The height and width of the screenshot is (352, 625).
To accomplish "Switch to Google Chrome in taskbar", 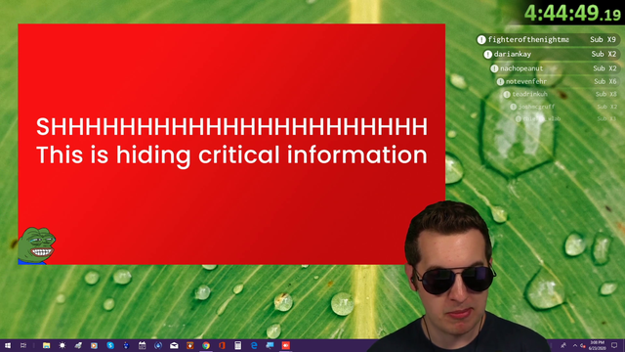I will pos(206,345).
